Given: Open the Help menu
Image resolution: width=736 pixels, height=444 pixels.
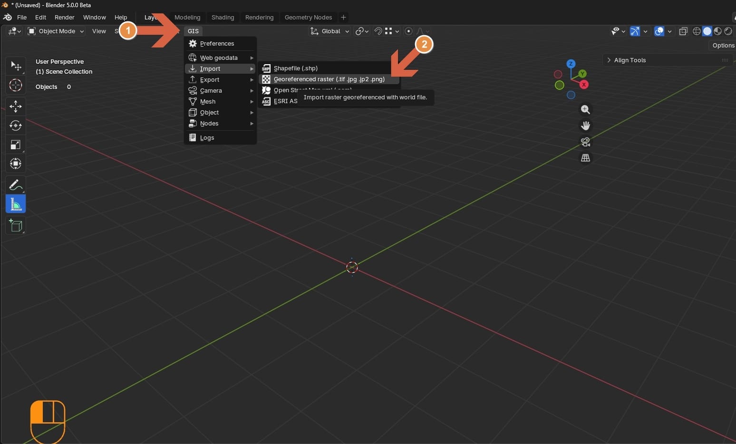Looking at the screenshot, I should click(x=121, y=18).
